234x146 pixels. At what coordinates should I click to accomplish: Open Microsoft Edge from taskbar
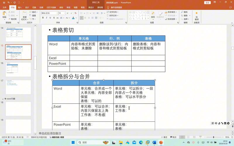click(x=141, y=142)
